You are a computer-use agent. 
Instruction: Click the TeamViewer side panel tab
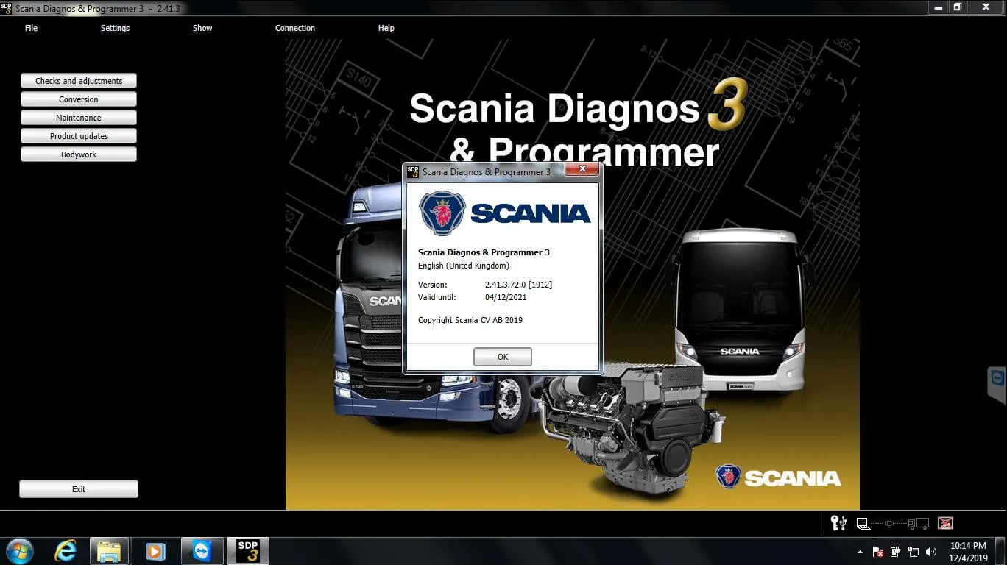(997, 385)
